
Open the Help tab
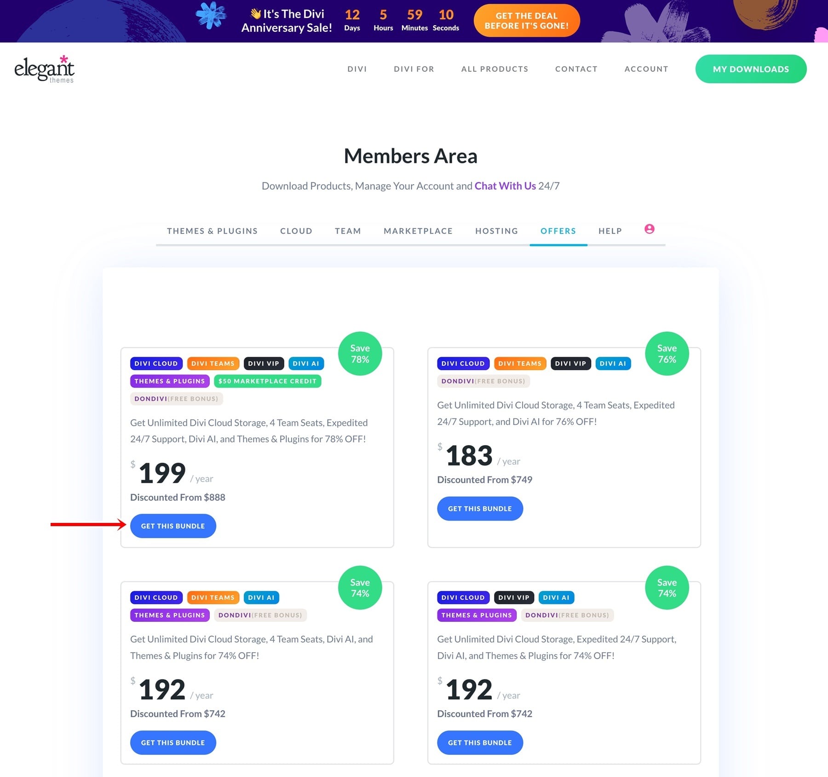[610, 231]
